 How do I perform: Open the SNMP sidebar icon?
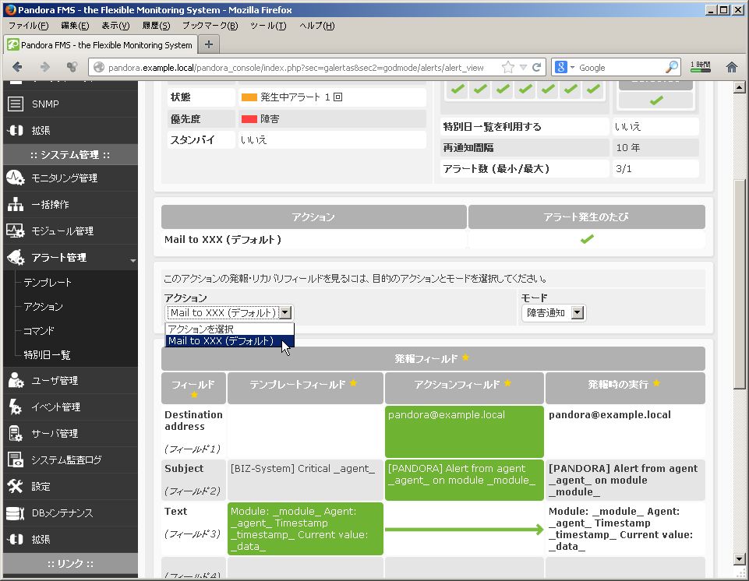[x=16, y=104]
